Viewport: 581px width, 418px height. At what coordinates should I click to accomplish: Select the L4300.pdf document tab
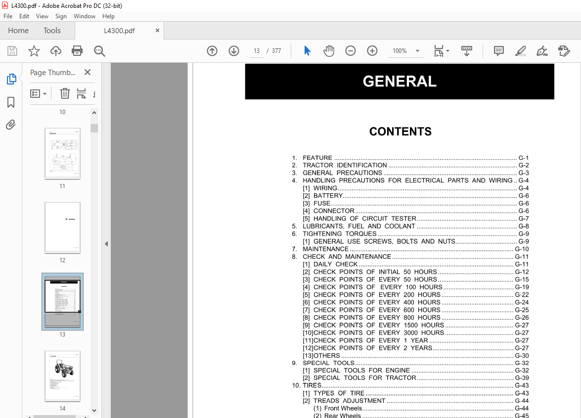[x=119, y=31]
